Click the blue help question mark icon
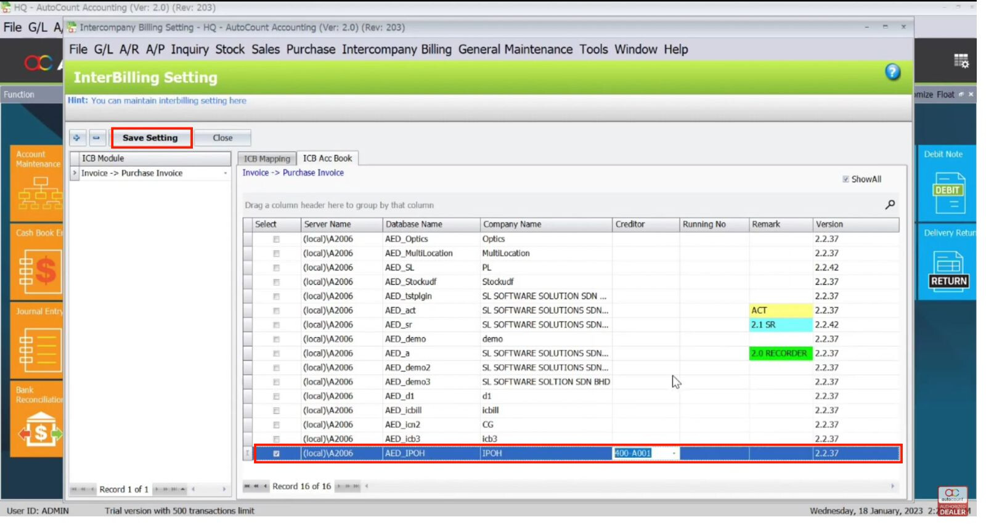This screenshot has width=986, height=525. (892, 72)
